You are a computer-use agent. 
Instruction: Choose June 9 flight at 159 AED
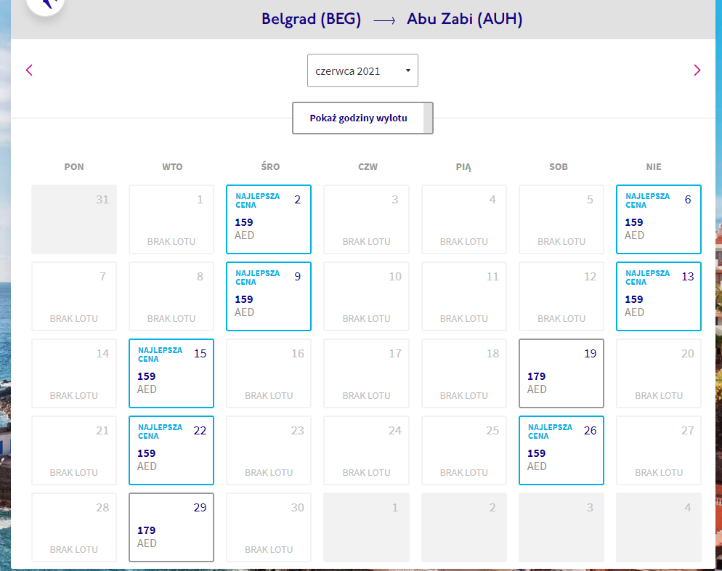coord(269,296)
